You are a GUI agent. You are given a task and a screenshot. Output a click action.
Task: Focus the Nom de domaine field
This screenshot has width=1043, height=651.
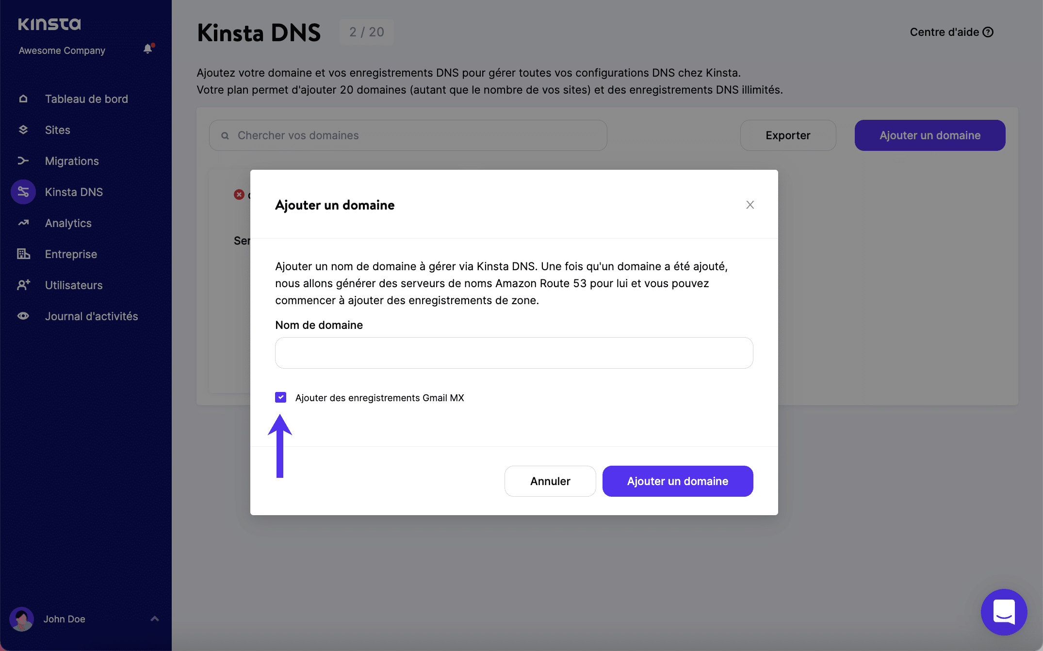pos(514,353)
